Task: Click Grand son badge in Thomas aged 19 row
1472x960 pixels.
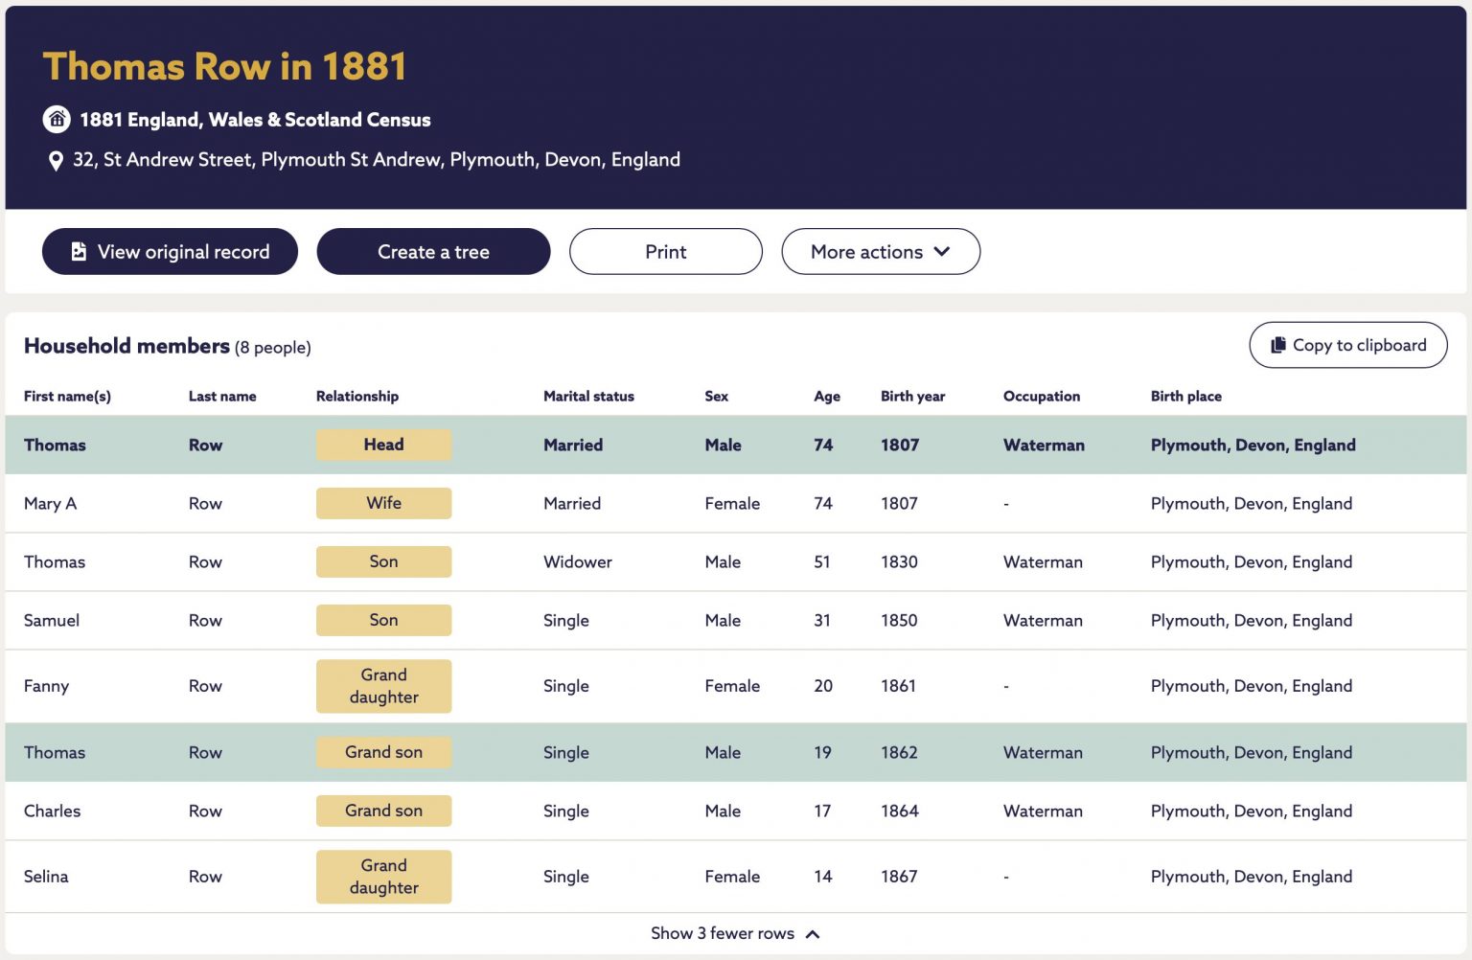Action: [383, 752]
